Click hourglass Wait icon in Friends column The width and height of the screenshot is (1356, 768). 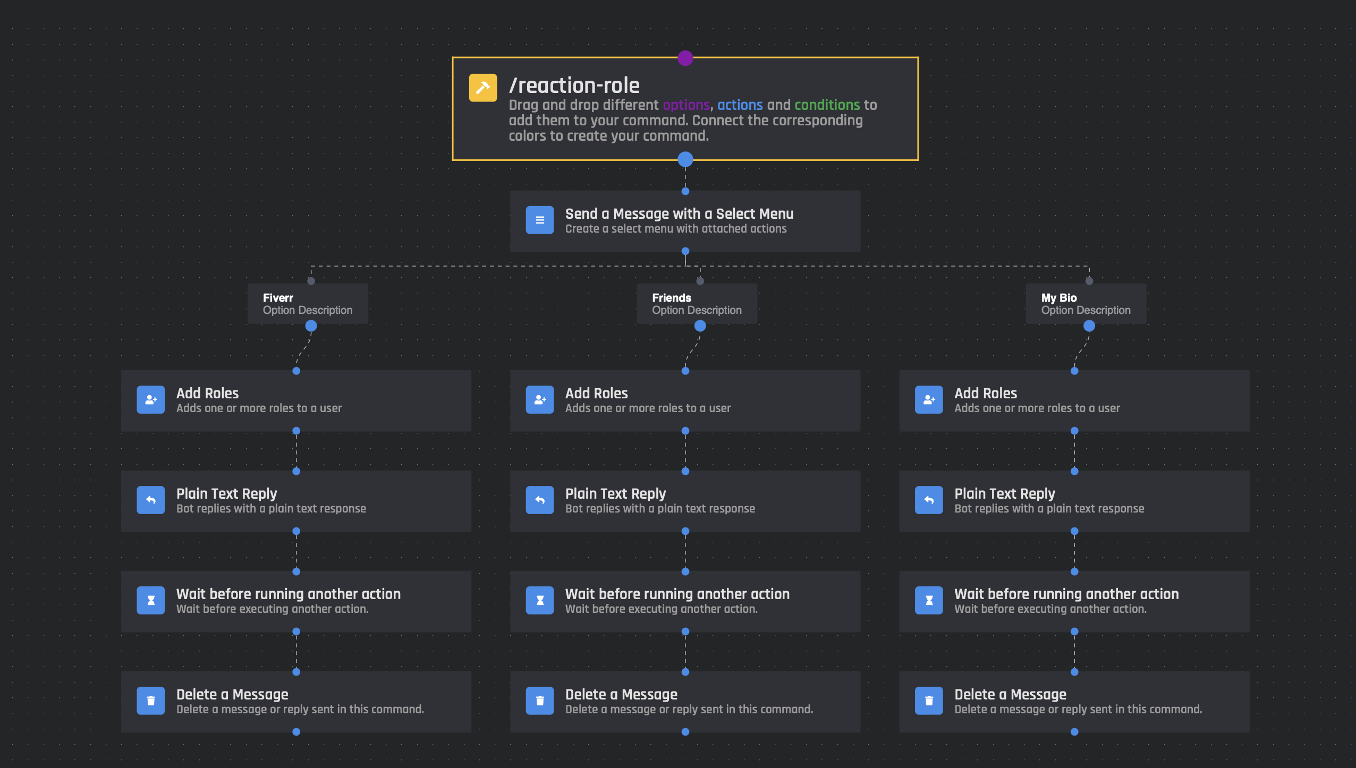click(x=540, y=600)
